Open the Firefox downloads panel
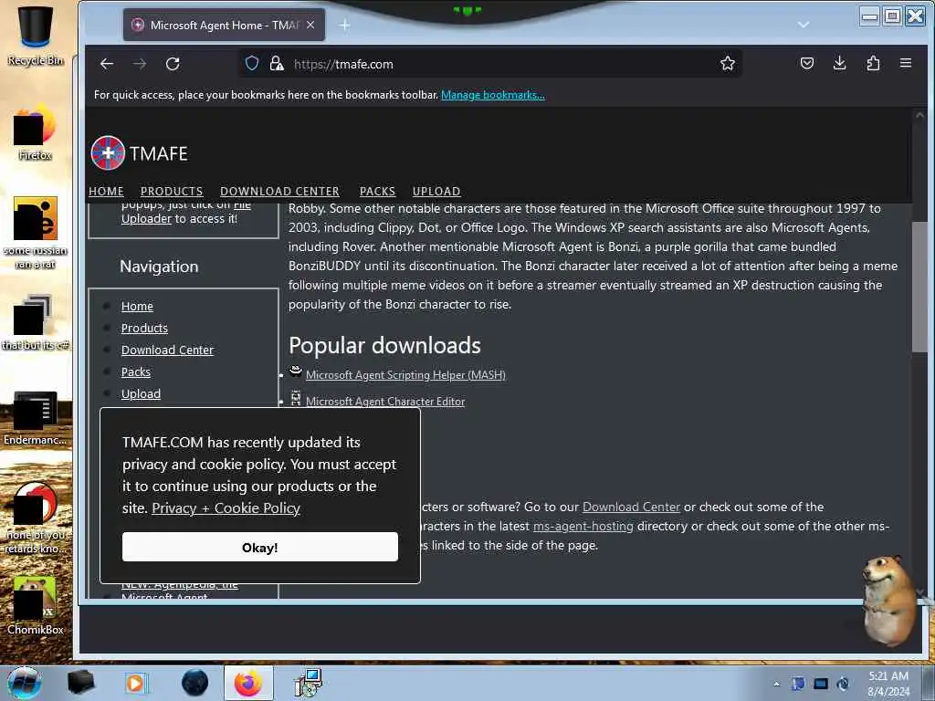This screenshot has height=701, width=935. pyautogui.click(x=840, y=63)
